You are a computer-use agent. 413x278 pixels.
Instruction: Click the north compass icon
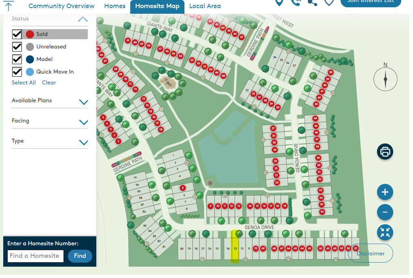(x=385, y=79)
